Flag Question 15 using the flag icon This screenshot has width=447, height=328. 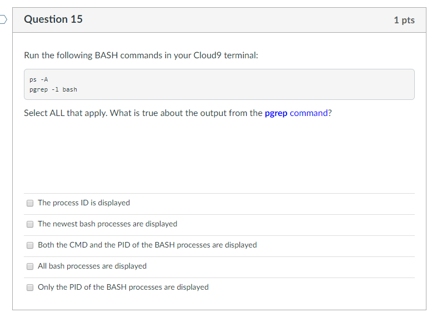(x=3, y=19)
